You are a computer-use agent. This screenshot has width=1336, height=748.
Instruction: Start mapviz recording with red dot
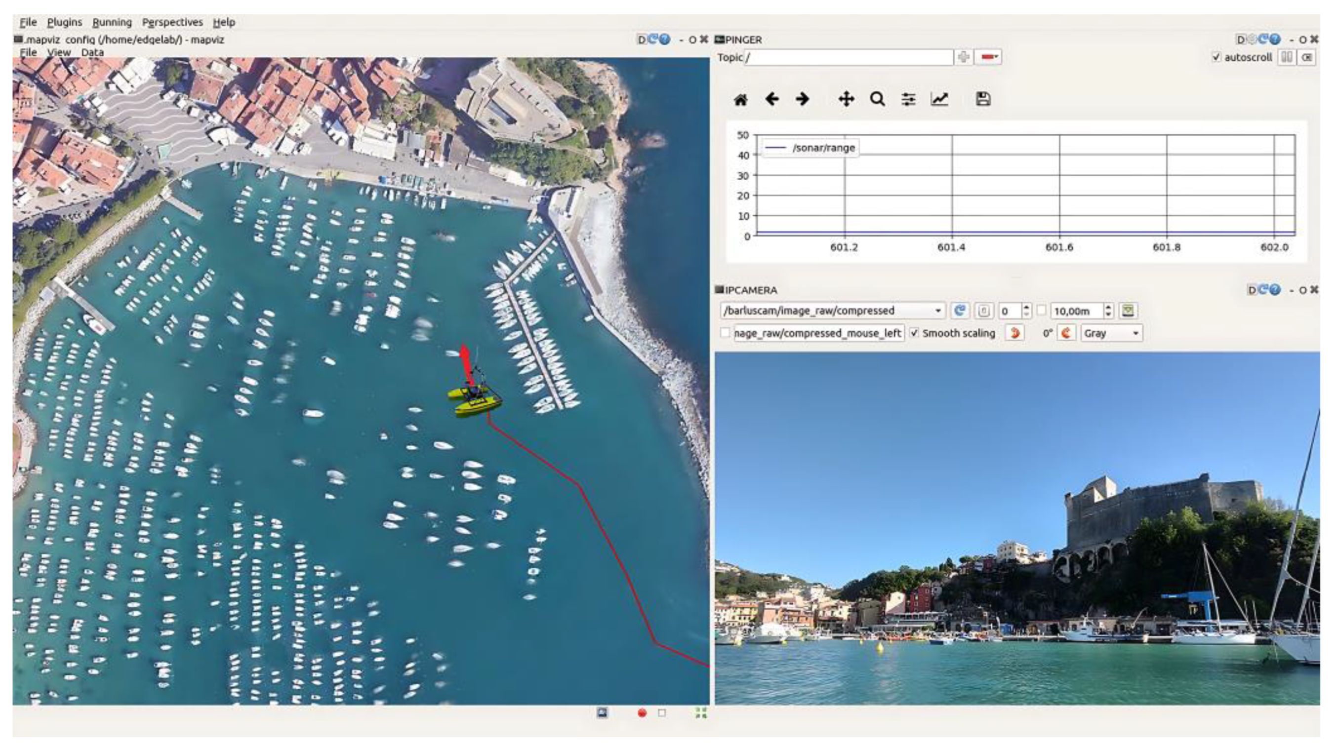(x=642, y=713)
